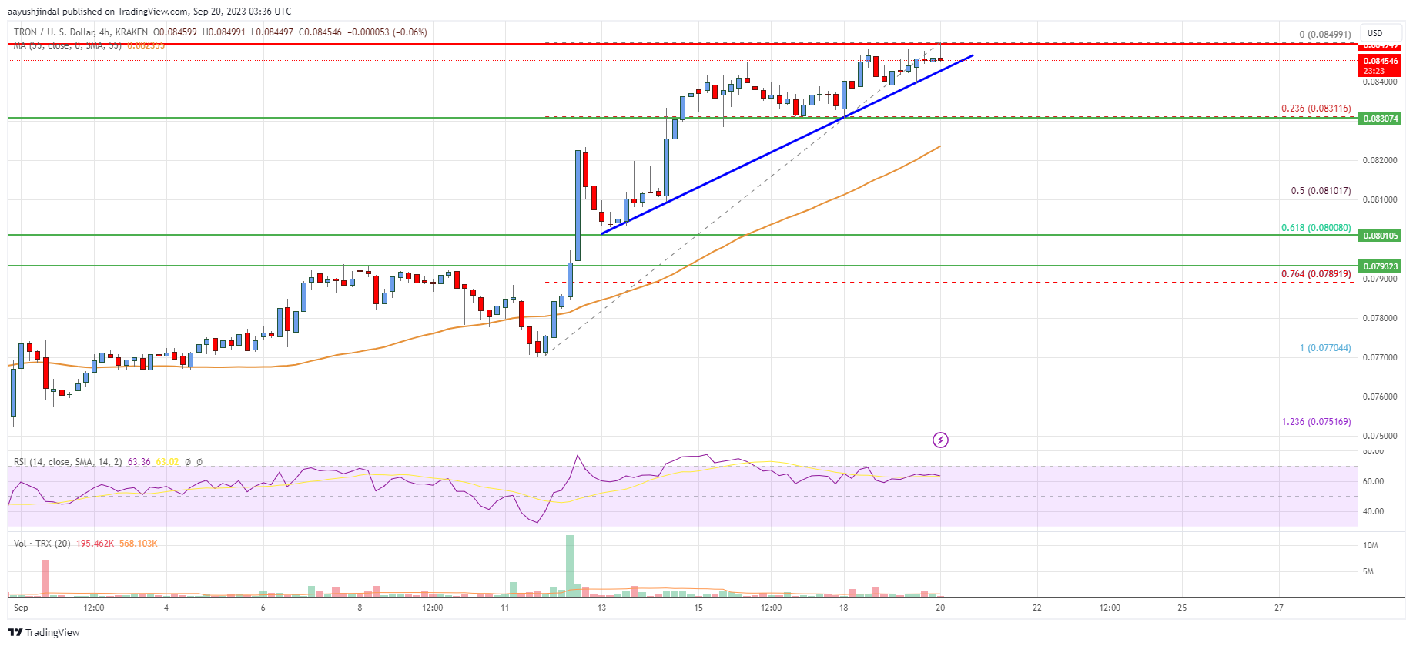This screenshot has width=1413, height=646.
Task: Click the 0.082000 price axis tick
Action: click(1380, 160)
